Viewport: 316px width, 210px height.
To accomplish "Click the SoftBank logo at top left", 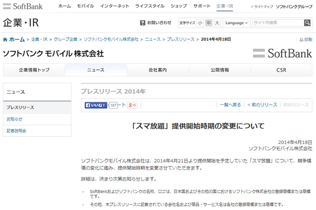I will (x=23, y=6).
